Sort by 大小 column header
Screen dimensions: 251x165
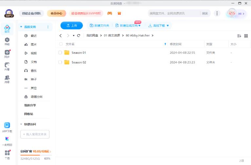(x=233, y=44)
